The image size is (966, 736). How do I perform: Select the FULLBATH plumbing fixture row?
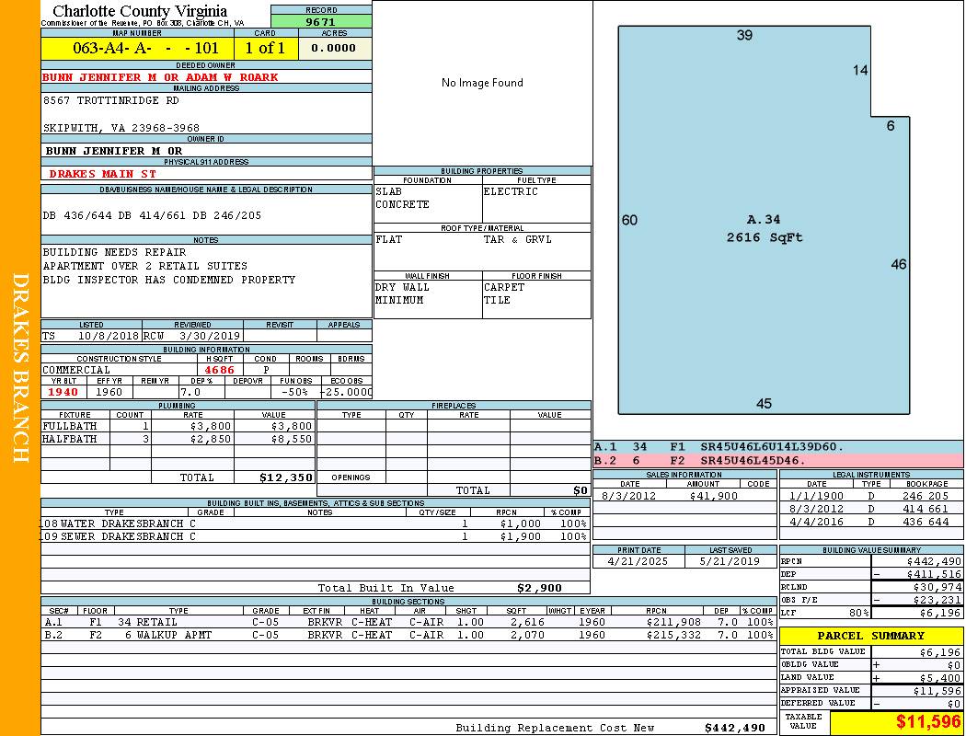(x=178, y=426)
